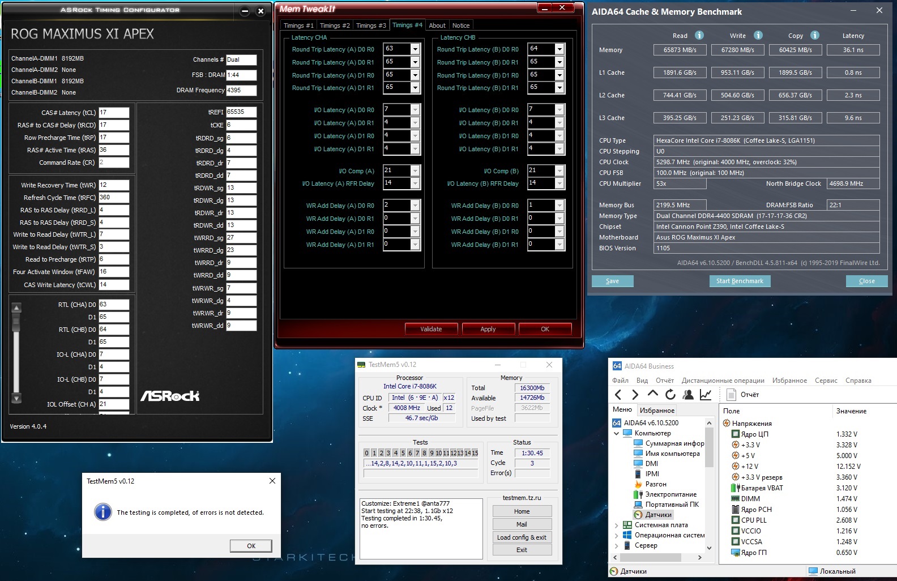
Task: Open WR Add Delay (A) D0 R0 dropdown
Action: tap(415, 206)
